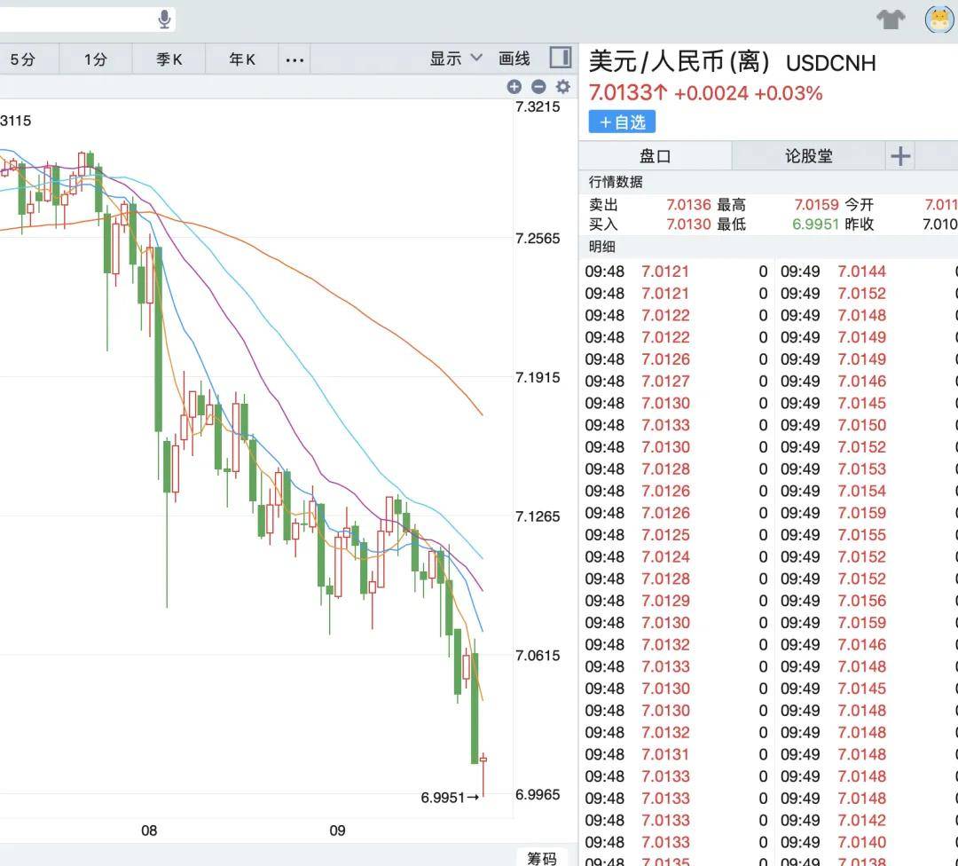Expand the 显示 dropdown
This screenshot has width=958, height=866.
[x=456, y=59]
